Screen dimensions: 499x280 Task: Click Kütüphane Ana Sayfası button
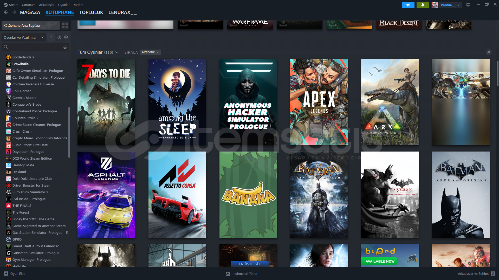(x=31, y=25)
